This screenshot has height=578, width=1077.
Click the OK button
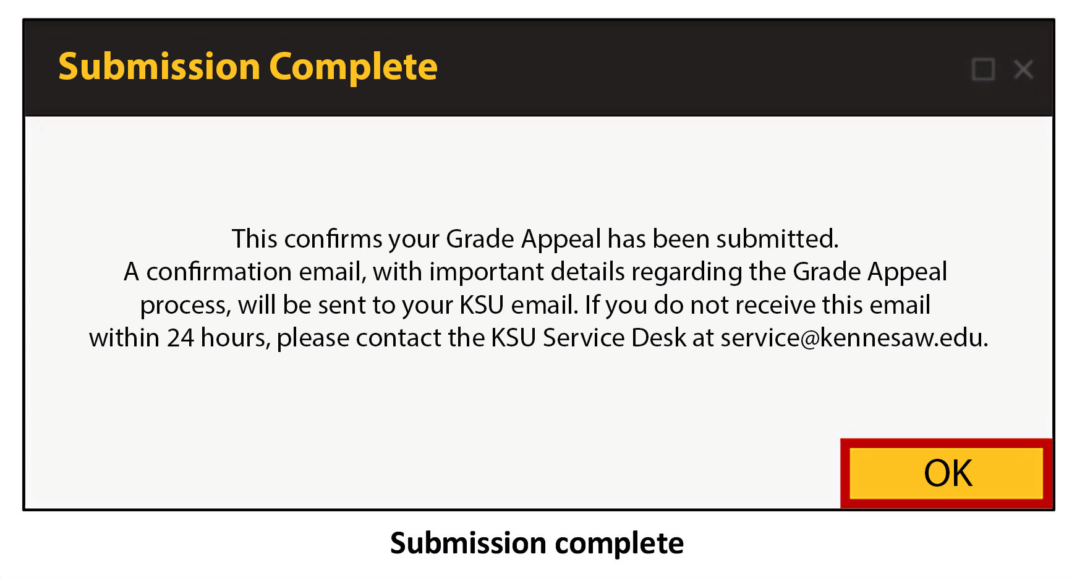tap(947, 473)
